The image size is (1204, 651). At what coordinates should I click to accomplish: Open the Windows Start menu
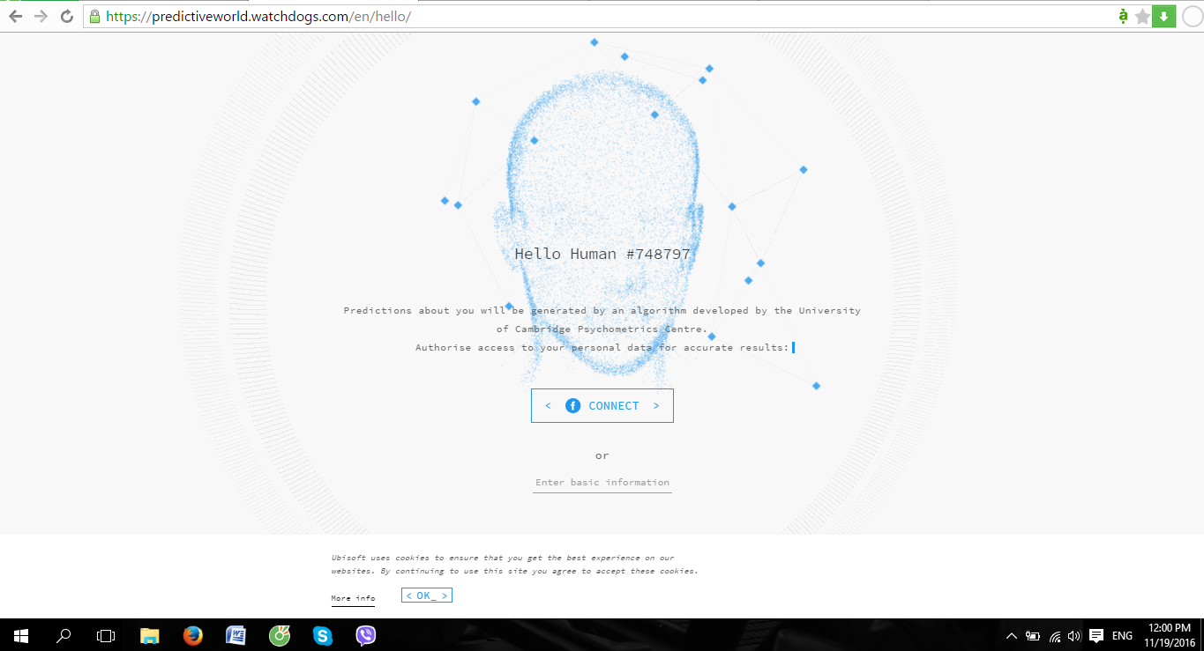pyautogui.click(x=21, y=635)
